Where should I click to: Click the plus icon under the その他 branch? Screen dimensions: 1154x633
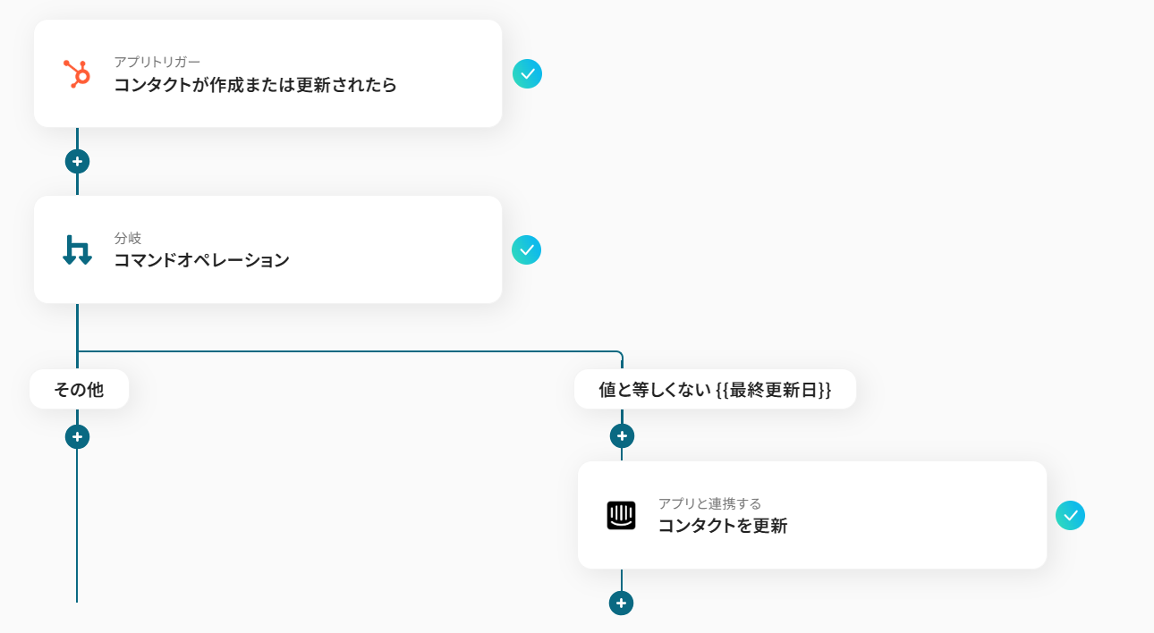(x=78, y=436)
